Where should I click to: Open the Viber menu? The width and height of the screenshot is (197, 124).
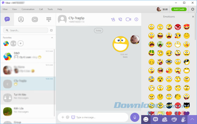5,9
